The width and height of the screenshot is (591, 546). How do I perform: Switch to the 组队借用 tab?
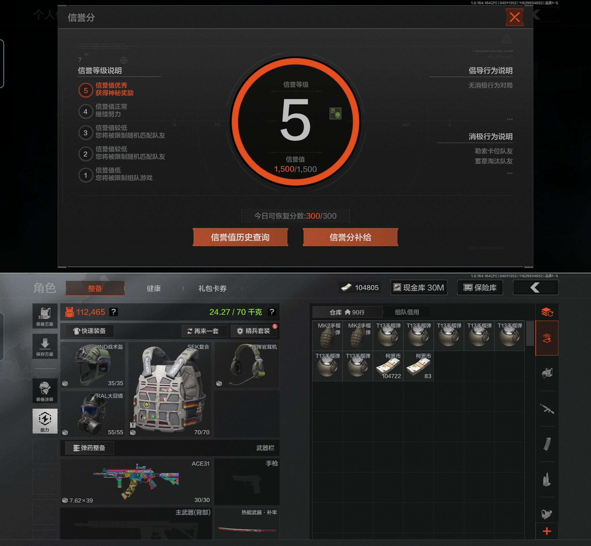pos(406,312)
